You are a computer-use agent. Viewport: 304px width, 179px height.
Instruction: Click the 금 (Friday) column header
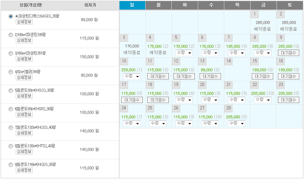263,5
